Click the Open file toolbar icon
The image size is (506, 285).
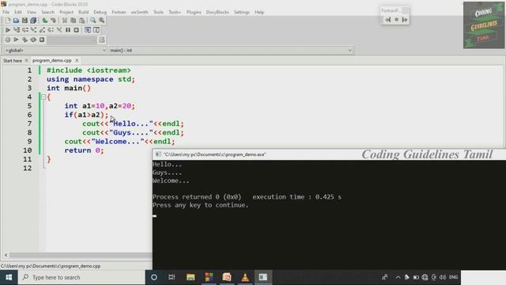tap(16, 21)
